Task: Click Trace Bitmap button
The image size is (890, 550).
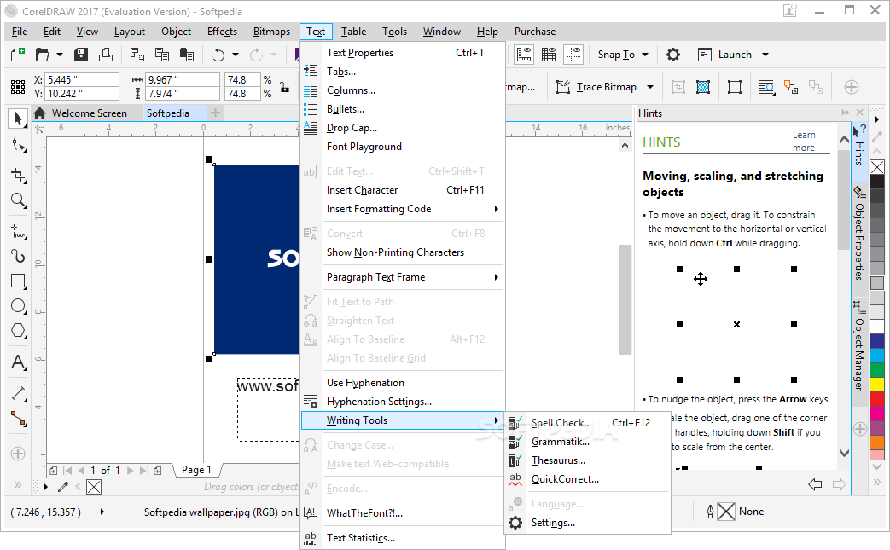Action: pyautogui.click(x=596, y=87)
